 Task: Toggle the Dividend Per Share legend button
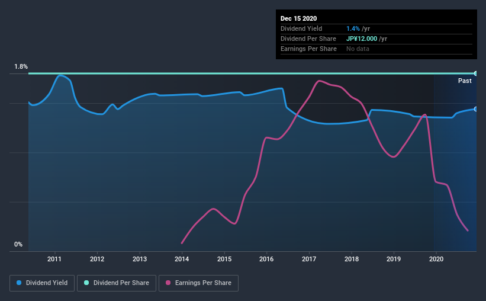click(x=117, y=283)
